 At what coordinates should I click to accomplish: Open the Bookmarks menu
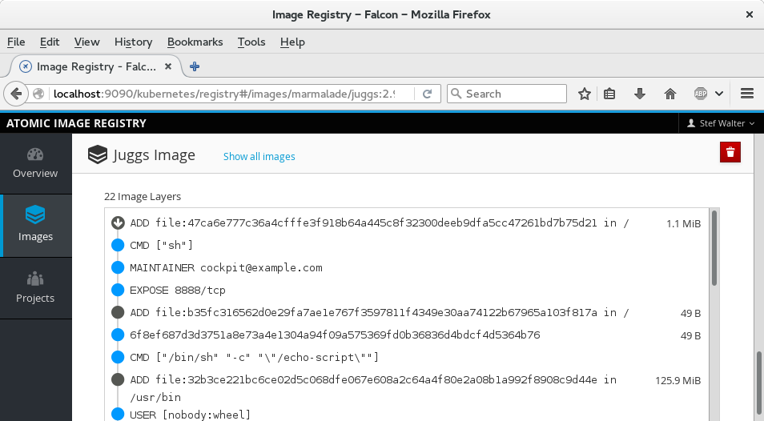click(x=194, y=42)
